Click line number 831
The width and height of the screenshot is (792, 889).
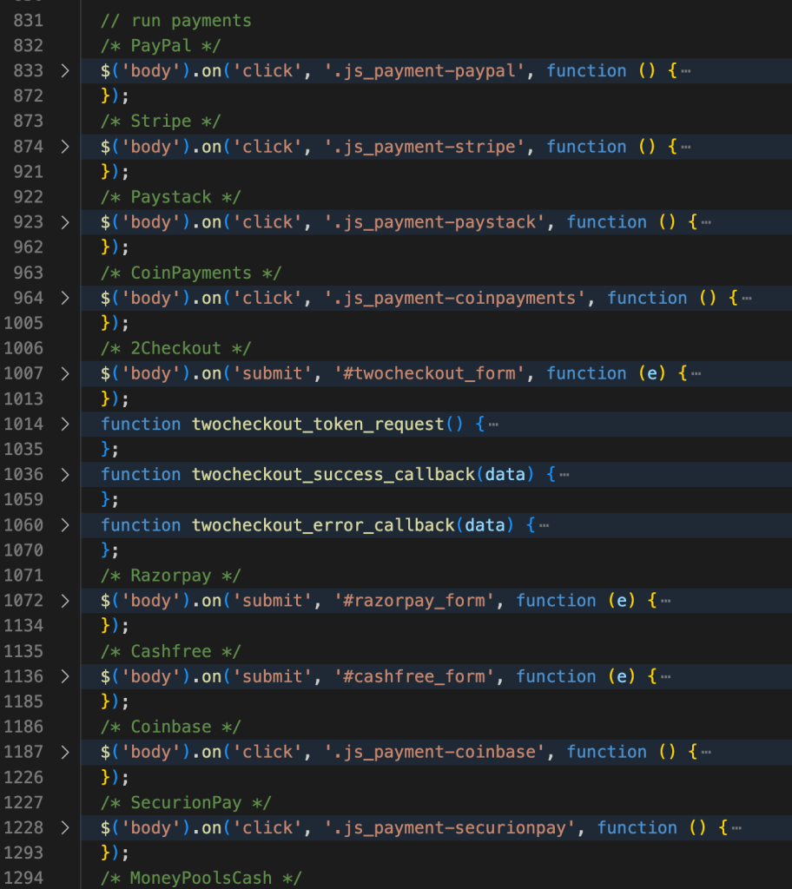tap(29, 21)
